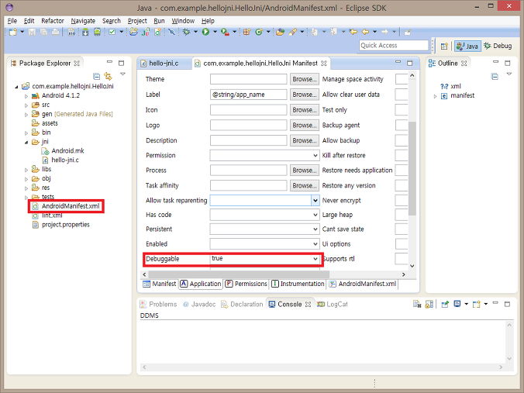Switch to the AndroidManifest.xml source tab
Screen dimensions: 524x393
363,284
